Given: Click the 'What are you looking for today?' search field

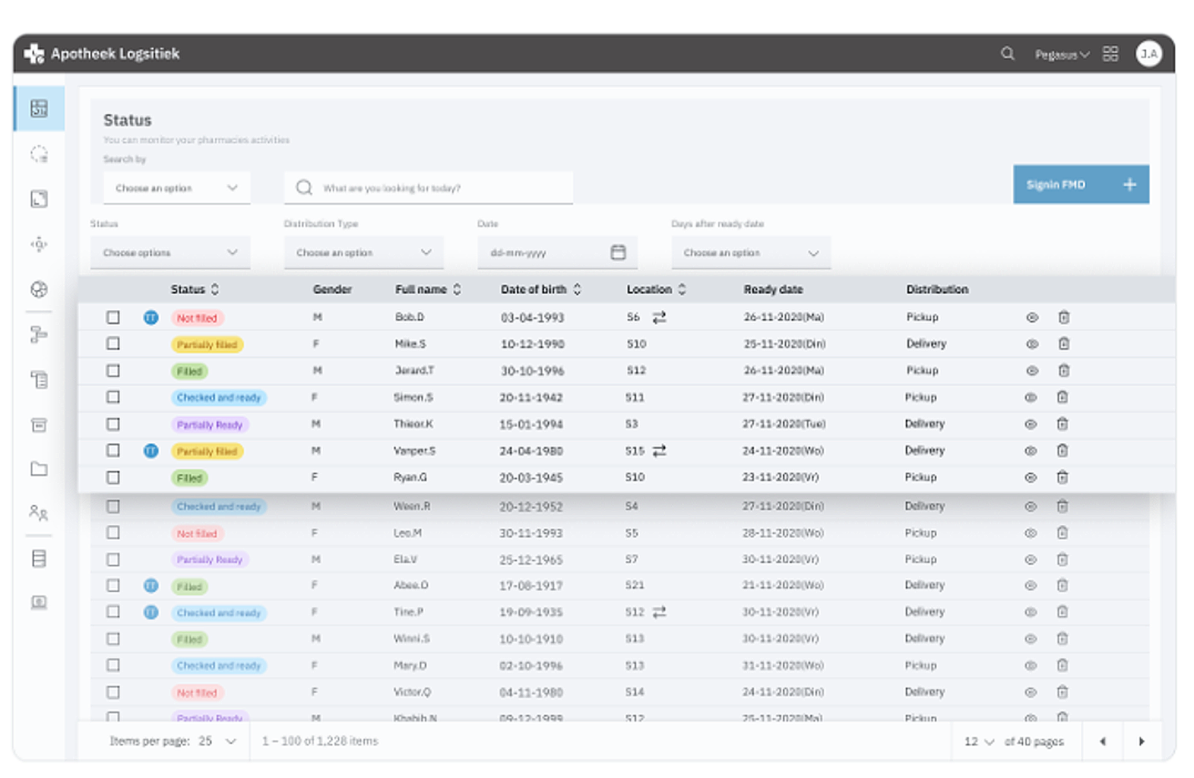Looking at the screenshot, I should pyautogui.click(x=428, y=188).
